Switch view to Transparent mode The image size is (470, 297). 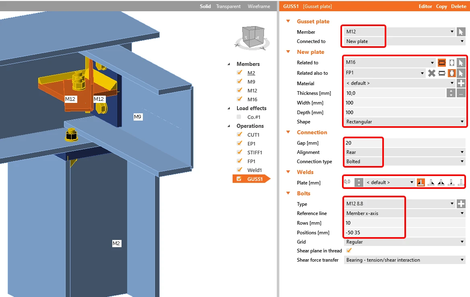228,6
